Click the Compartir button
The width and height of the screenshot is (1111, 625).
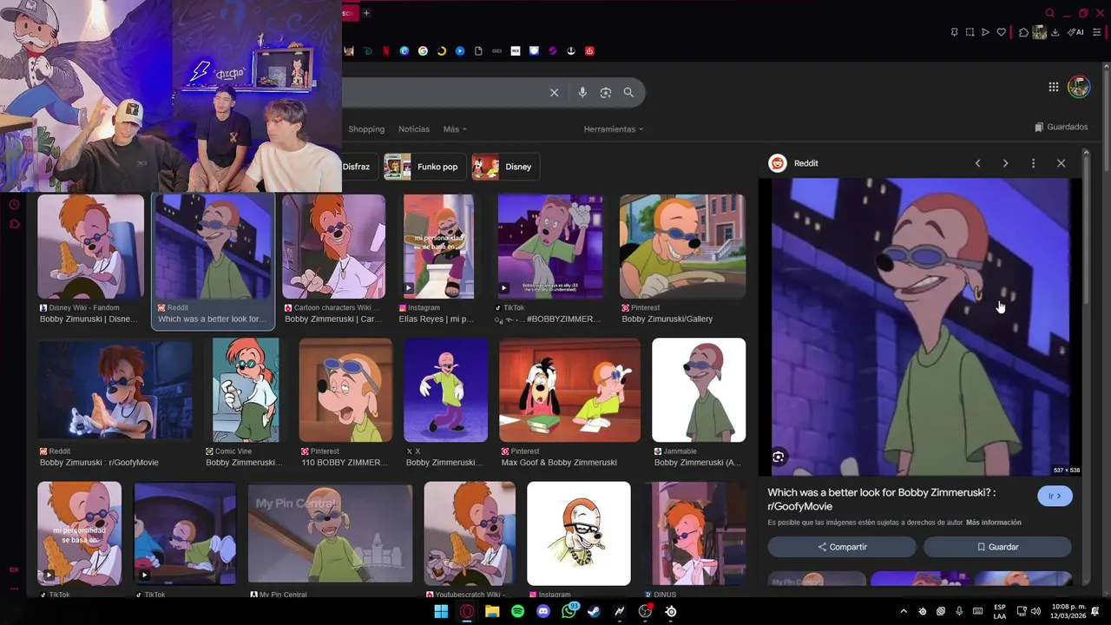pyautogui.click(x=842, y=547)
